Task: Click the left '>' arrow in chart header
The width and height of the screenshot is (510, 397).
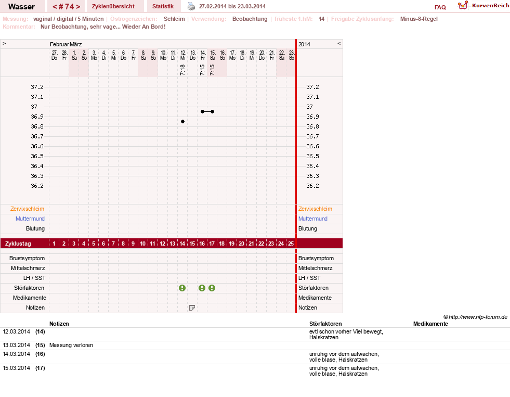Action: tap(4, 43)
